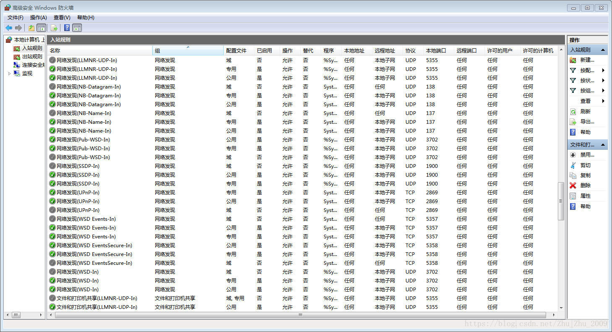
Task: Open the 查看 submenu arrow in actions pane
Action: pos(603,101)
